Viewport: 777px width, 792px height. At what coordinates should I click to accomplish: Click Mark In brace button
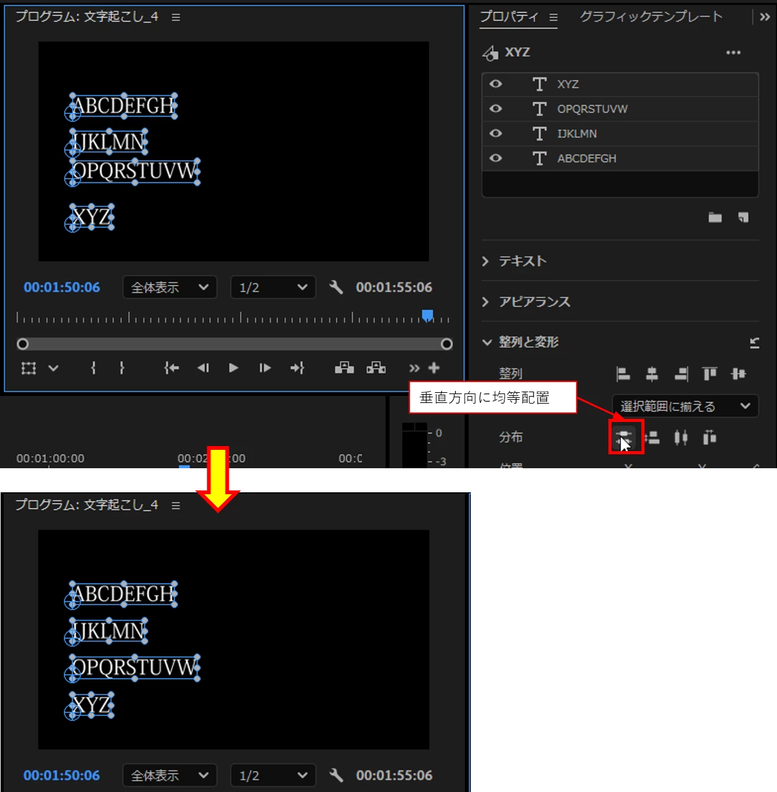point(93,367)
